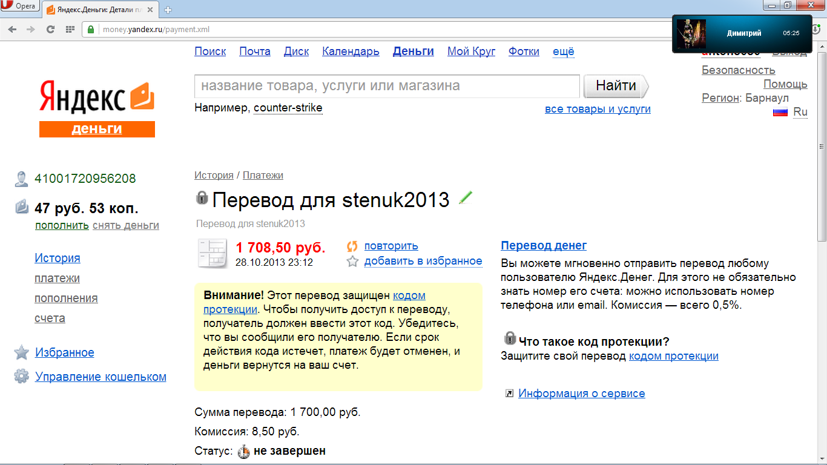Reload the page with the refresh icon

tap(51, 29)
